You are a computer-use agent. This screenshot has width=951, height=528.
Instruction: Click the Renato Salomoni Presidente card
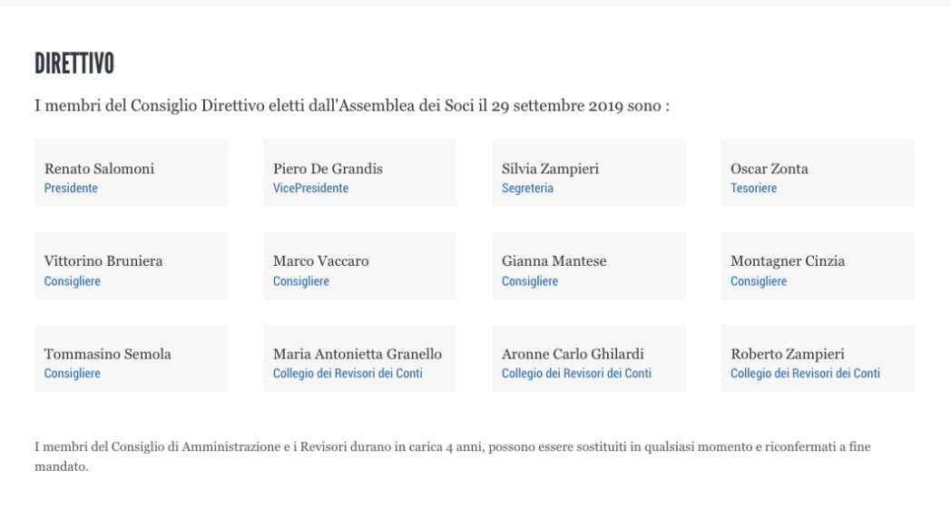132,173
